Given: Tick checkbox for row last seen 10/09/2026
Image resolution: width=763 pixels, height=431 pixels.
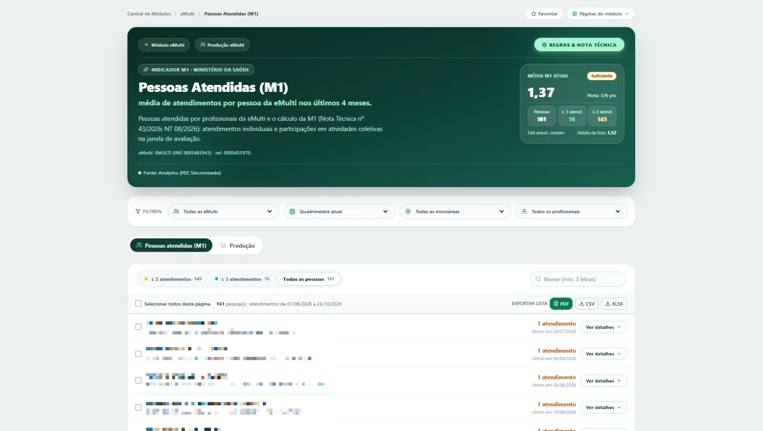Looking at the screenshot, I should [x=138, y=408].
